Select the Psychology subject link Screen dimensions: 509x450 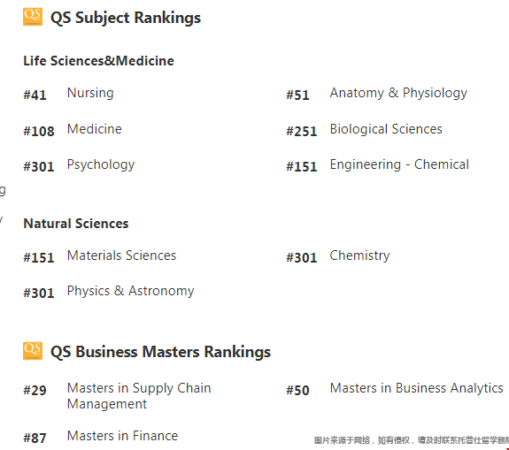(101, 165)
